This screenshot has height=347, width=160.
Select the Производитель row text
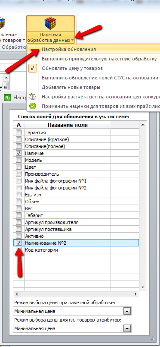point(42,174)
